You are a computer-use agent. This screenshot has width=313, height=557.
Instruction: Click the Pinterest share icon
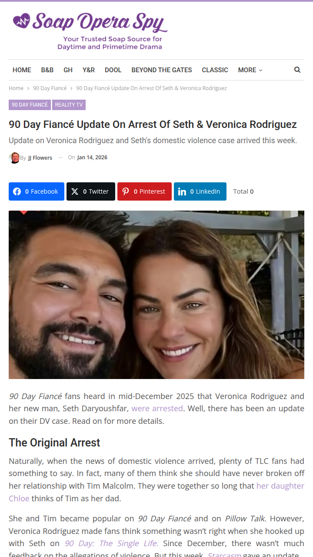[x=126, y=191]
